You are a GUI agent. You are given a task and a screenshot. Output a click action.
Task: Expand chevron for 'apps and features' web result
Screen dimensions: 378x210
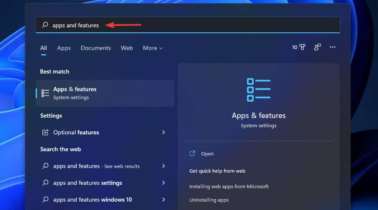163,166
